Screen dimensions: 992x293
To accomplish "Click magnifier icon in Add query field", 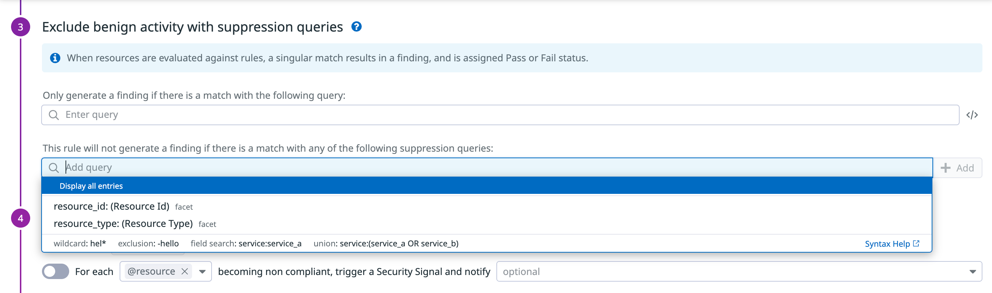I will tap(54, 168).
